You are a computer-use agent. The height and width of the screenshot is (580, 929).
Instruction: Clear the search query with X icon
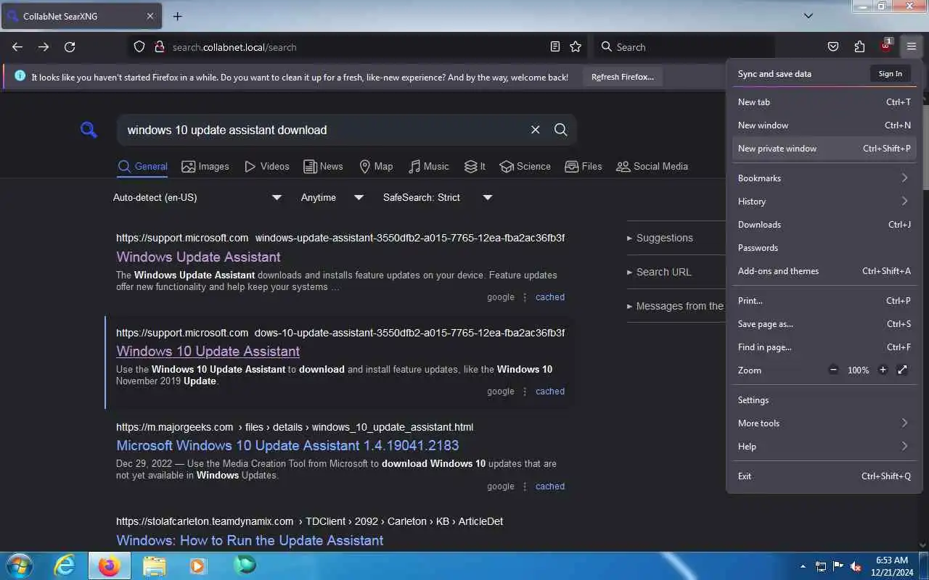tap(536, 130)
